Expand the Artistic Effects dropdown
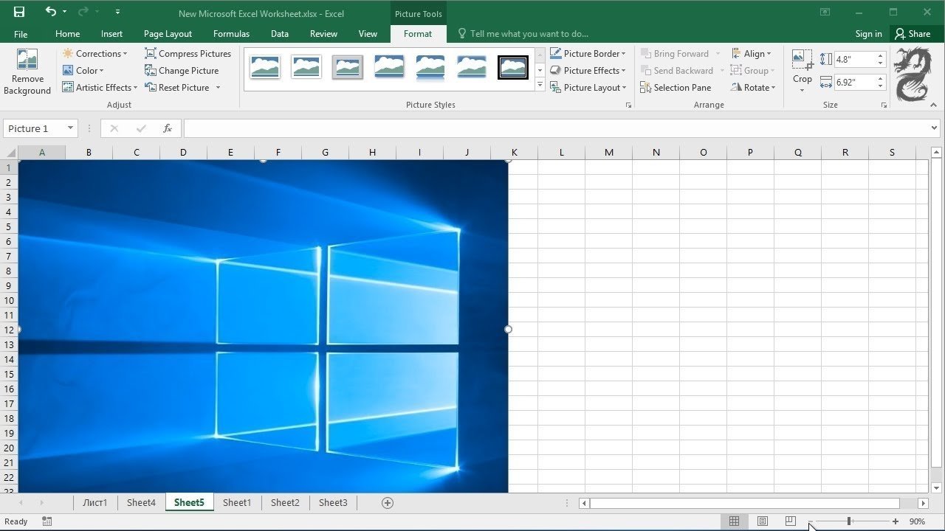The image size is (945, 531). 100,88
